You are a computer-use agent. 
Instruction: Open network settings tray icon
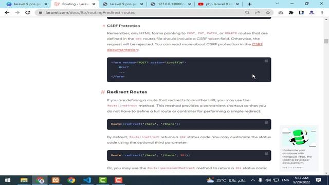pyautogui.click(x=276, y=180)
